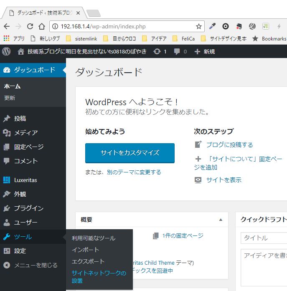
Task: Open the アイデア bookmark folder
Action: (154, 38)
